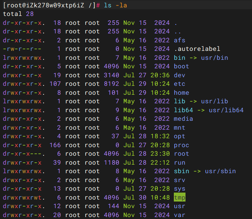
Task: Click the link count '107' in the etc row
Action: click(55, 84)
